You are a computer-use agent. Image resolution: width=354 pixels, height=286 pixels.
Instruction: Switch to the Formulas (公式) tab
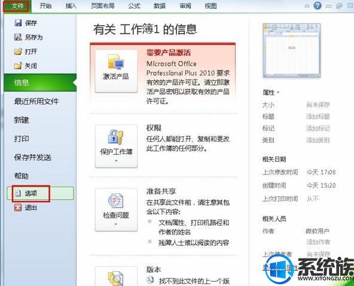134,5
